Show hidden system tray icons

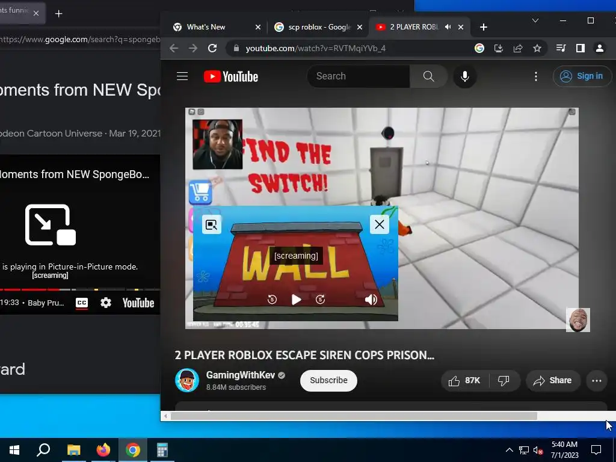509,450
